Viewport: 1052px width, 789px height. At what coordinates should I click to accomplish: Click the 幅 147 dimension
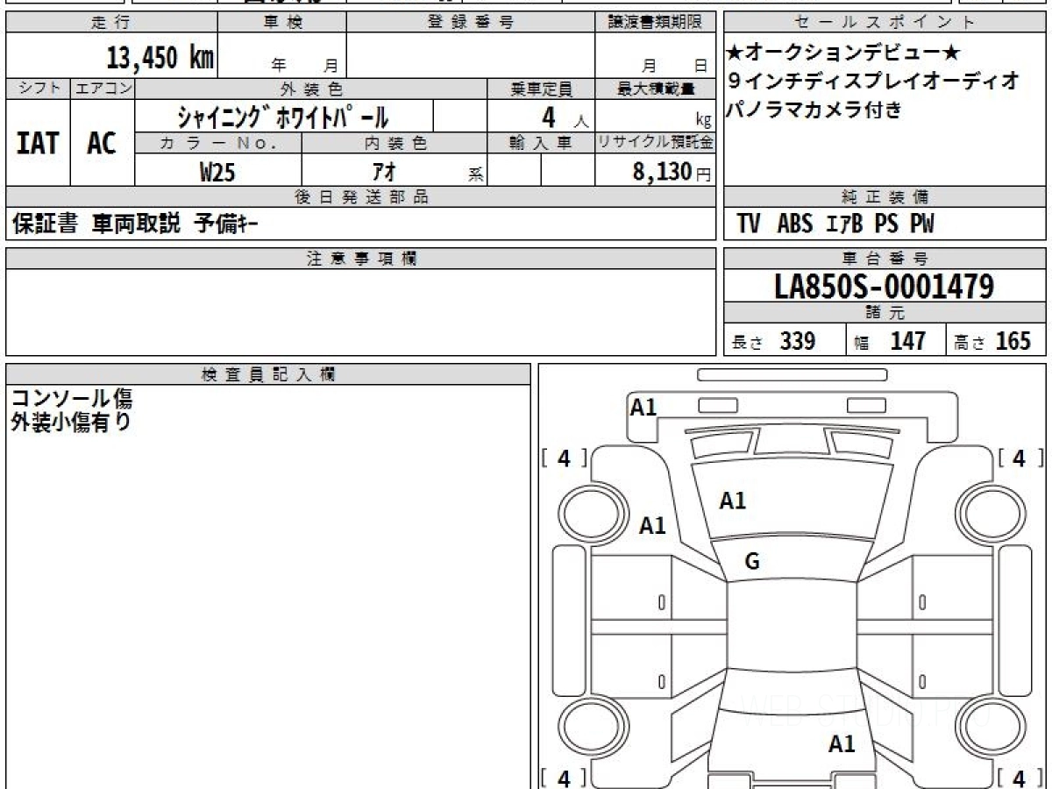coord(890,341)
